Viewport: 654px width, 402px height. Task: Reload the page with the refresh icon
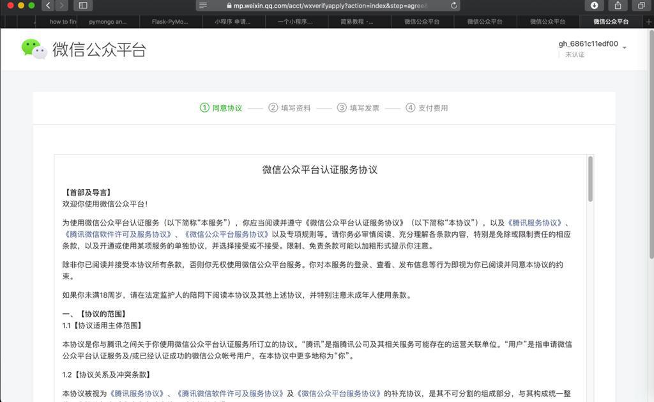[x=454, y=5]
